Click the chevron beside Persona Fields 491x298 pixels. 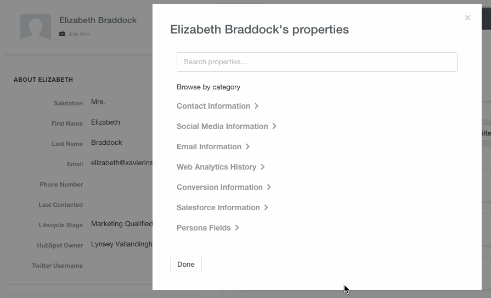237,228
